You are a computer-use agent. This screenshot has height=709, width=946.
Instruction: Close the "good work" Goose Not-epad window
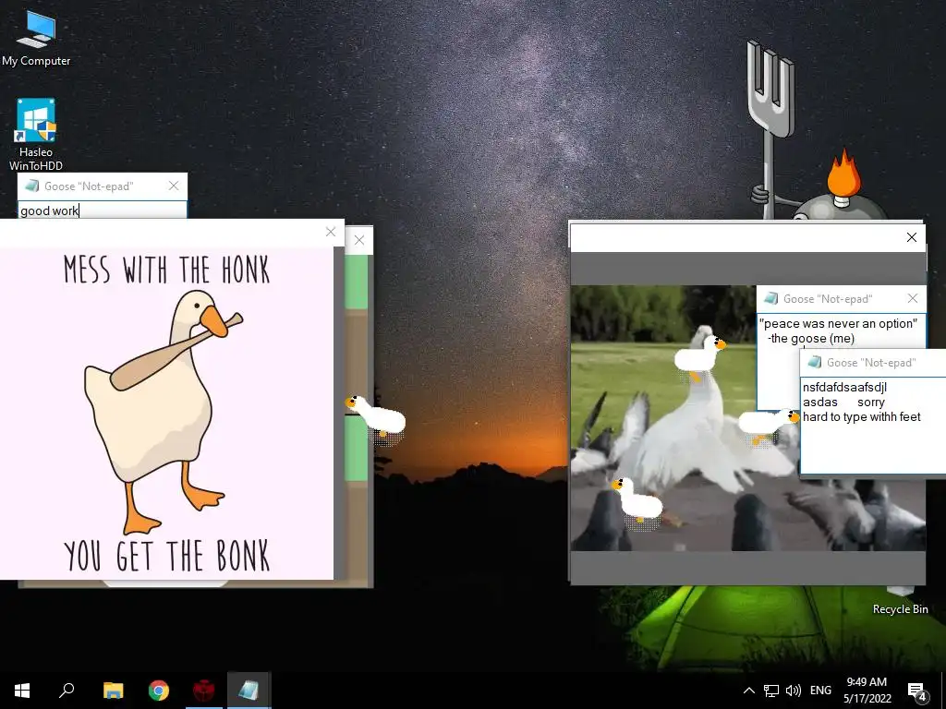point(174,186)
